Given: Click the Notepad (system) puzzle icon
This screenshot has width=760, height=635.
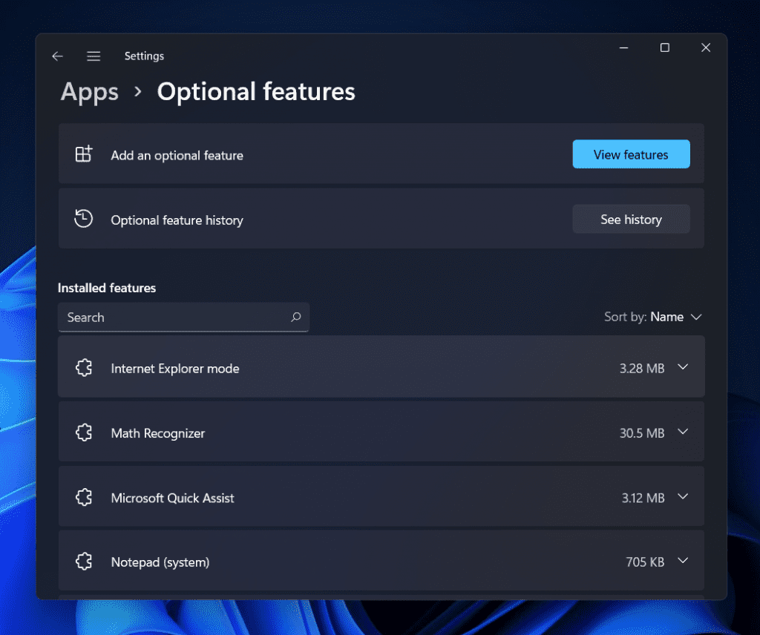Looking at the screenshot, I should pyautogui.click(x=84, y=562).
